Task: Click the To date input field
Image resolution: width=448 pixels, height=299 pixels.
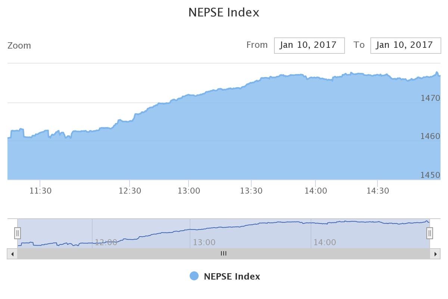Action: tap(405, 45)
